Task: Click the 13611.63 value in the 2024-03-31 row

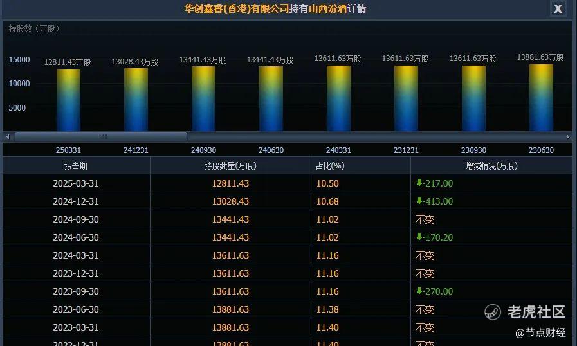Action: coord(230,255)
